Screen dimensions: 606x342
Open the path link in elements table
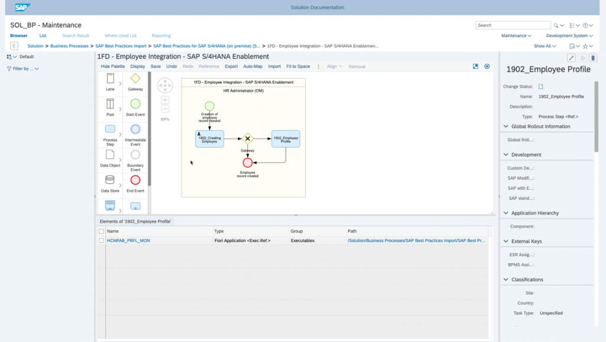coord(416,240)
